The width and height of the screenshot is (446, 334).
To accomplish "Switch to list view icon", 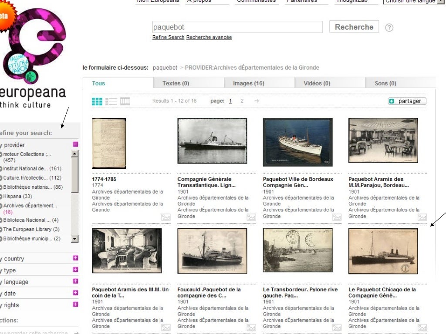I will 111,101.
